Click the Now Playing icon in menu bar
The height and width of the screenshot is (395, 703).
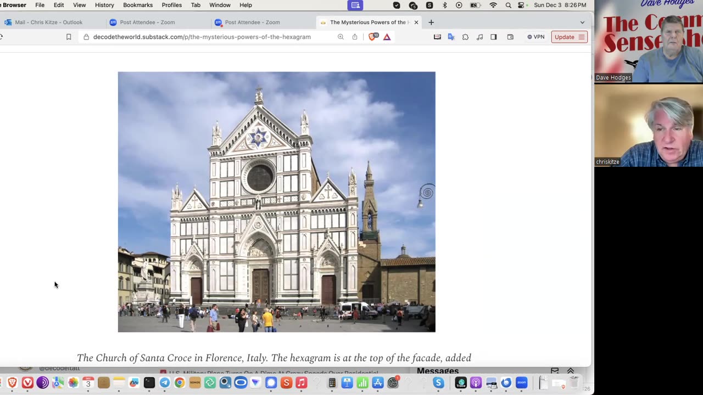[x=459, y=5]
